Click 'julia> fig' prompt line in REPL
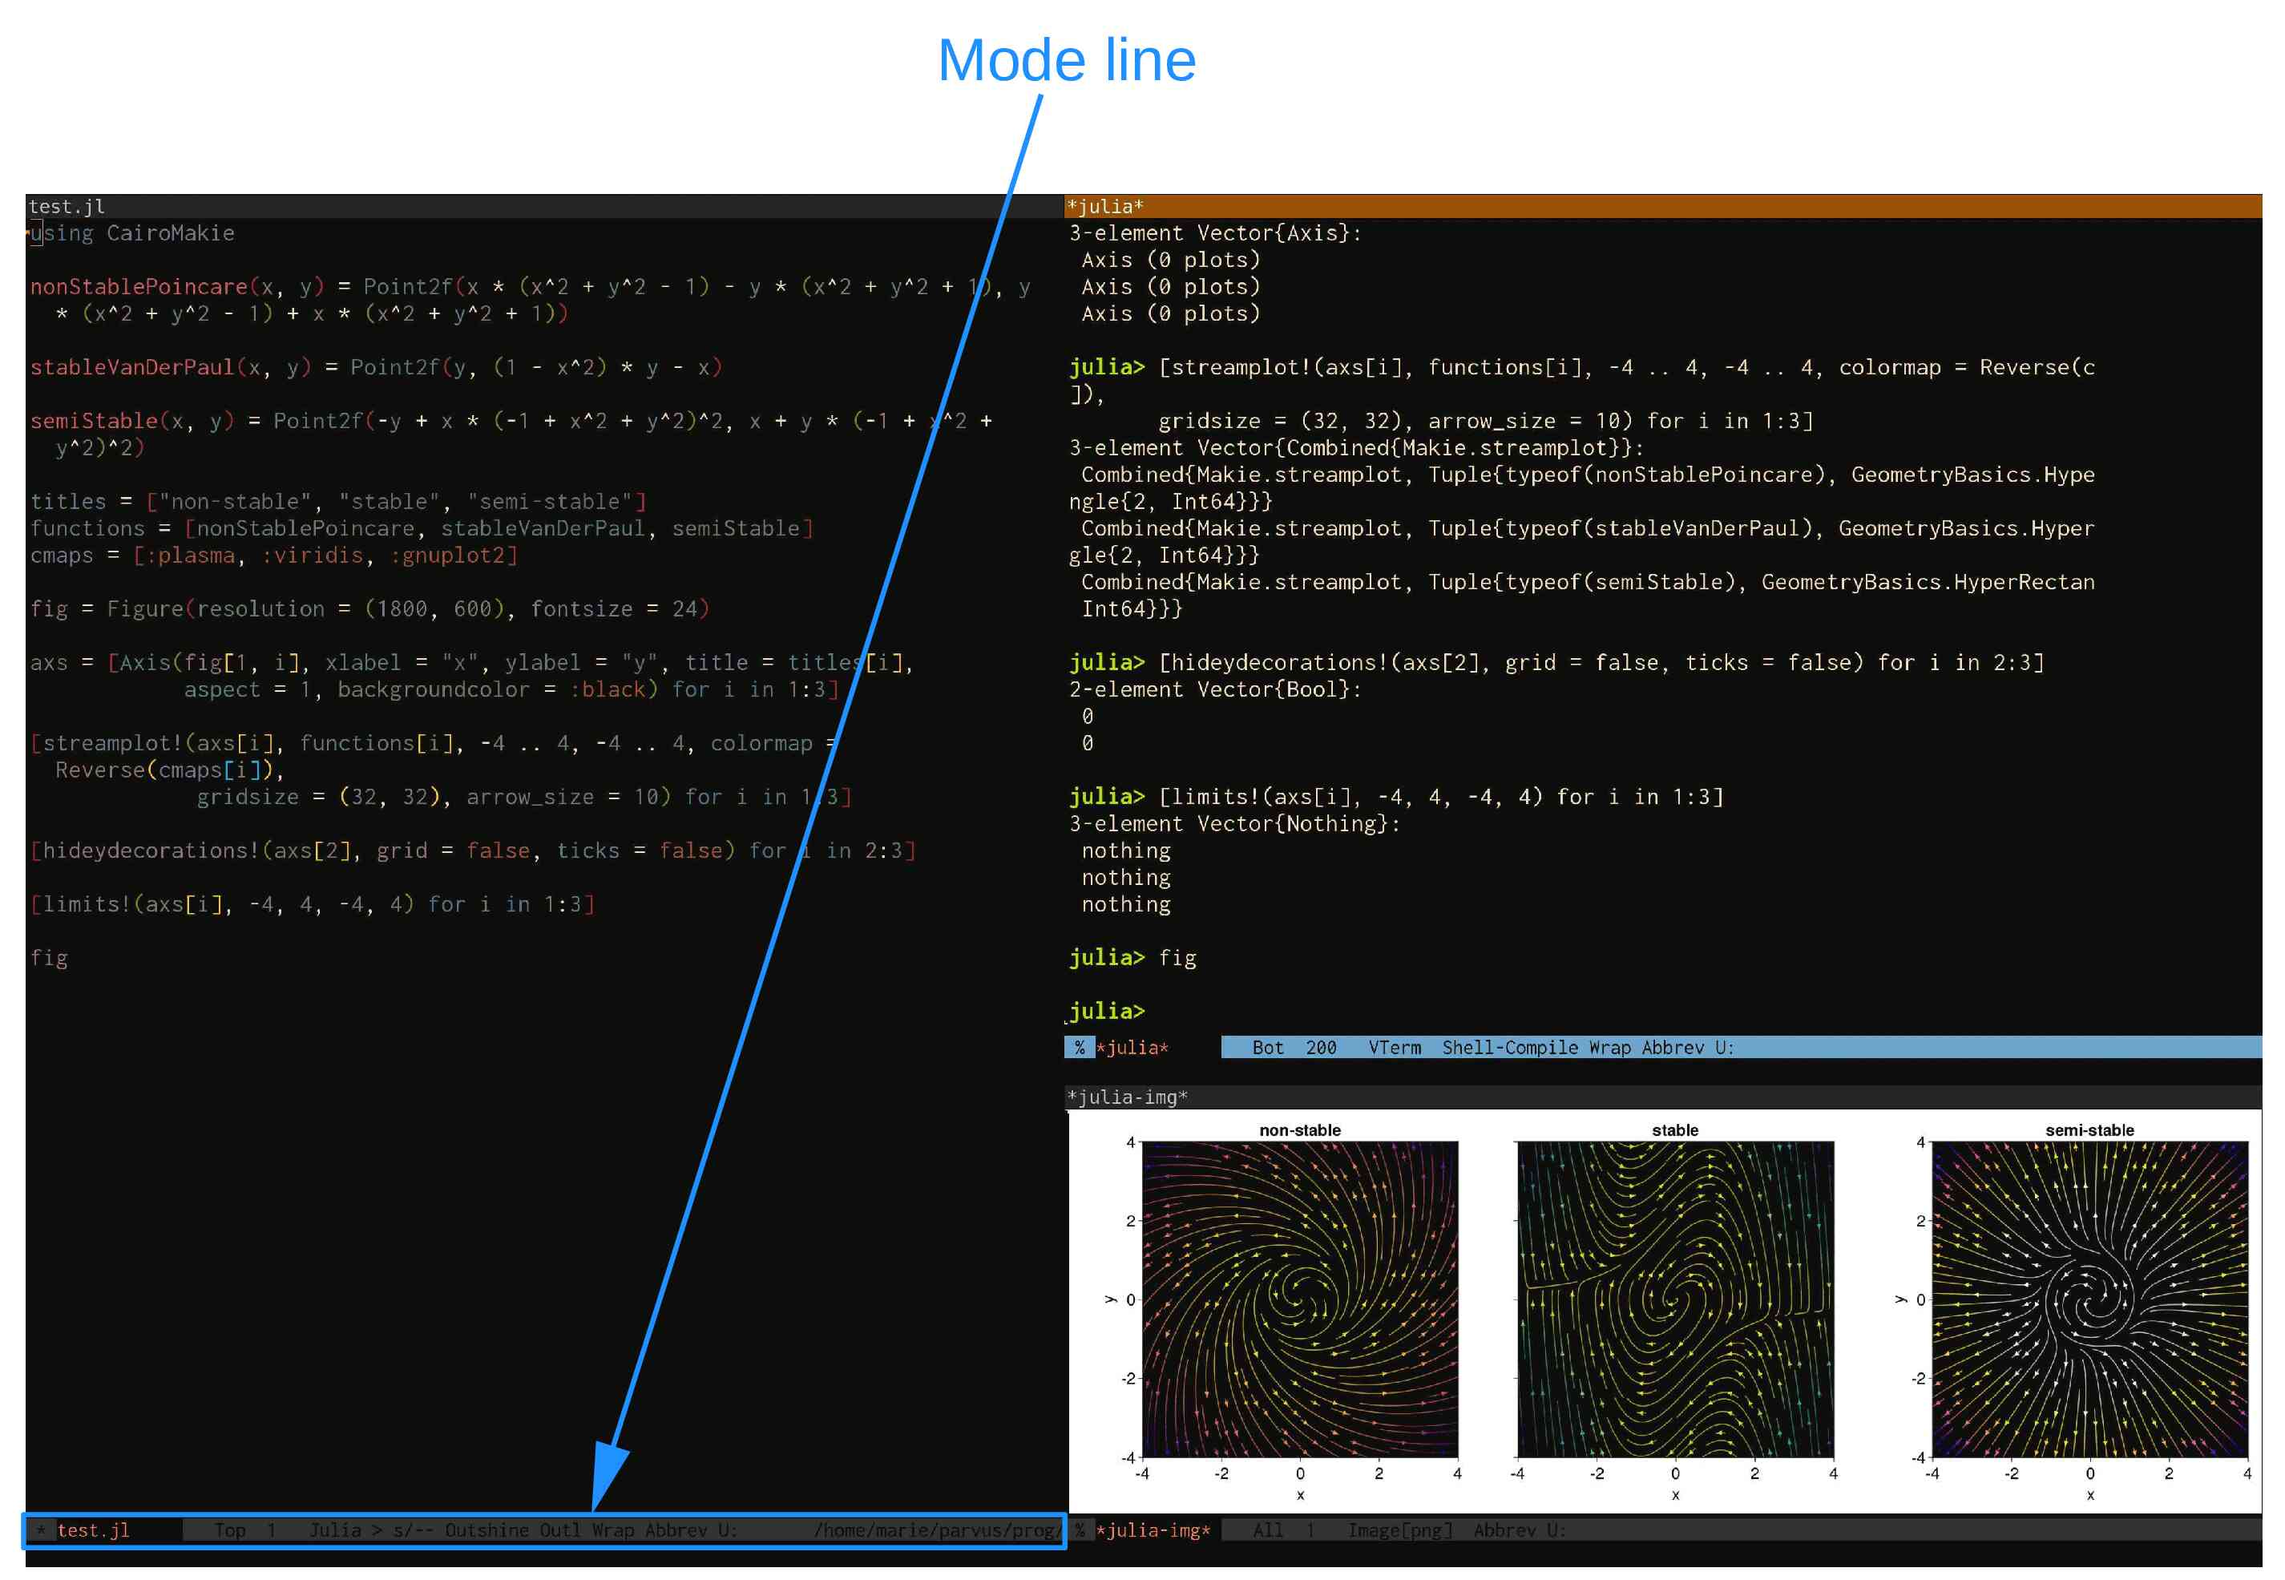The image size is (2285, 1580). [1132, 958]
